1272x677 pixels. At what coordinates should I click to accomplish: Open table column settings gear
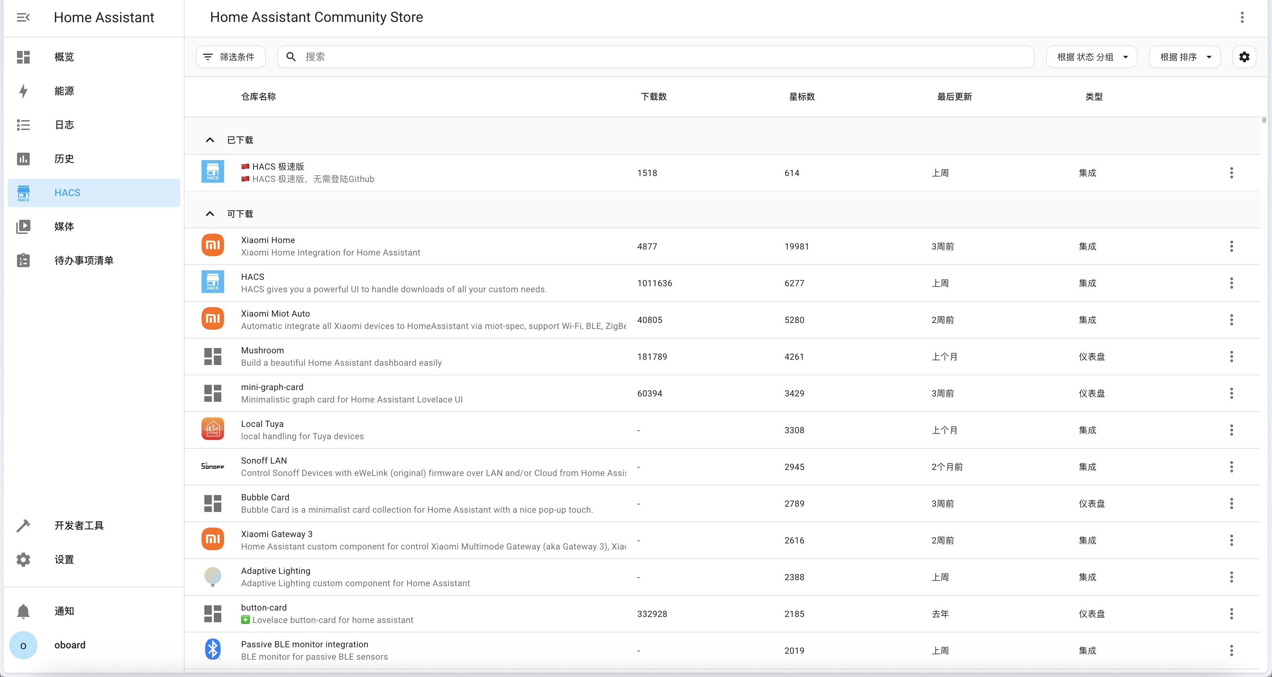pos(1244,57)
